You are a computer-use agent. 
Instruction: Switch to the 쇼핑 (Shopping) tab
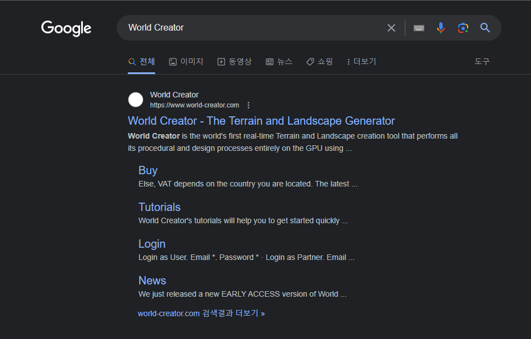tap(319, 62)
